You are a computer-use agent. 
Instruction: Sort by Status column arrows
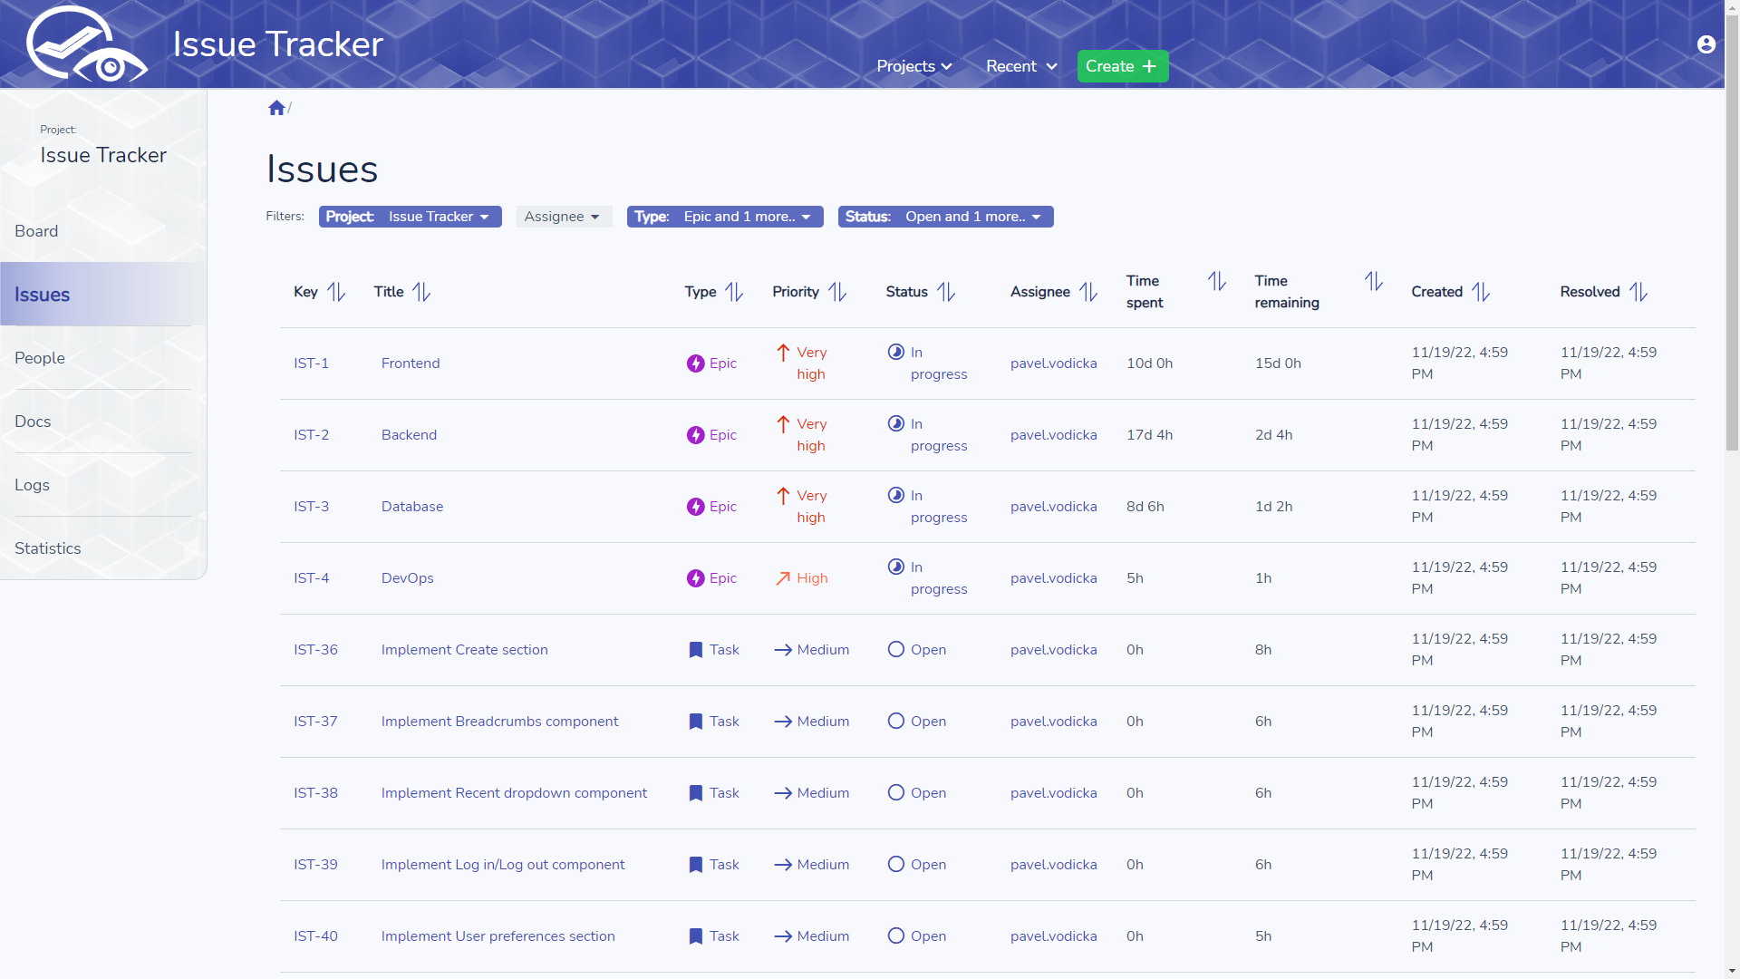pyautogui.click(x=946, y=292)
